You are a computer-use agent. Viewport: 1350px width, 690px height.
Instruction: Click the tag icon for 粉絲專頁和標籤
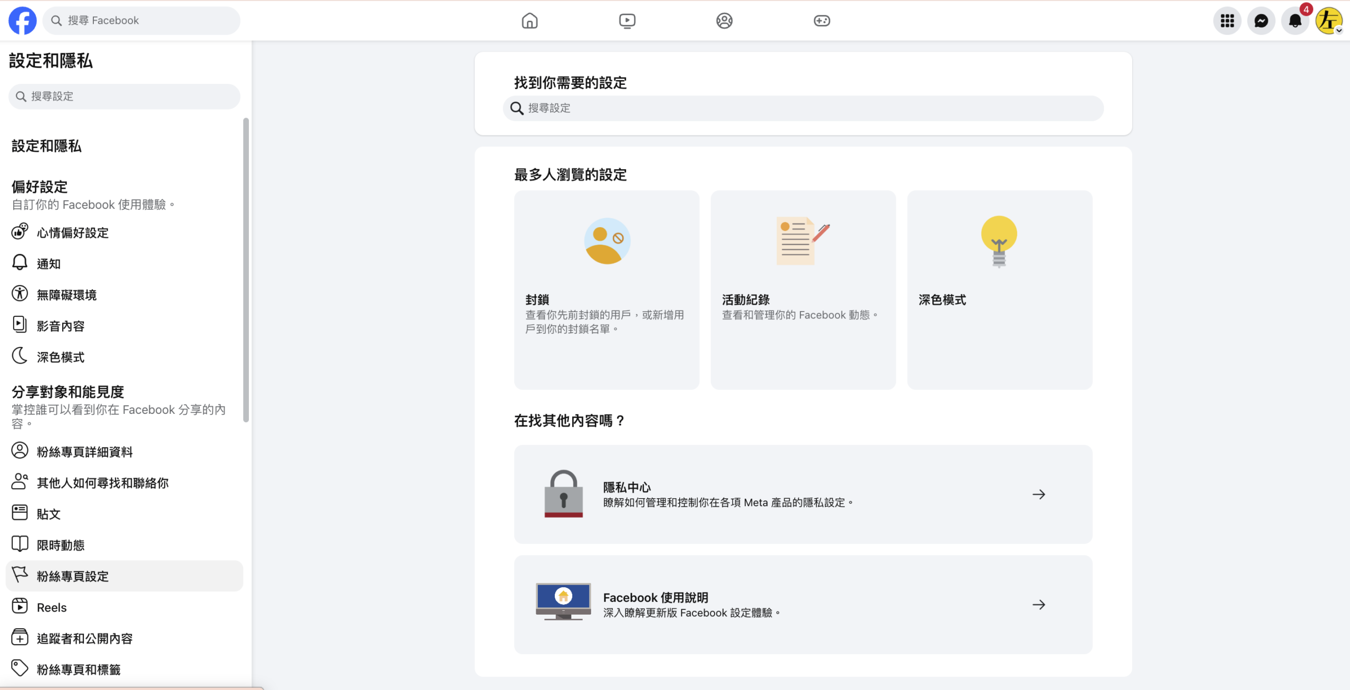click(20, 668)
